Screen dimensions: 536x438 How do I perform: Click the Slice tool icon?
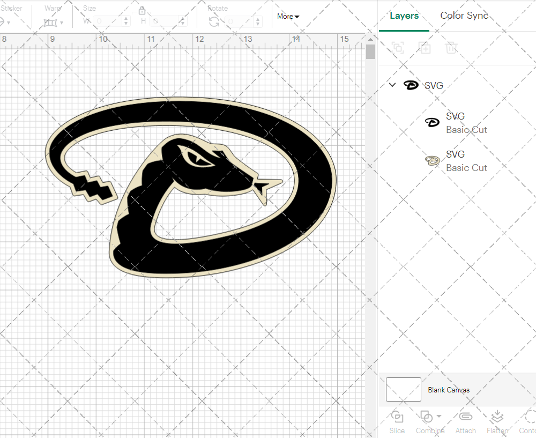point(397,417)
